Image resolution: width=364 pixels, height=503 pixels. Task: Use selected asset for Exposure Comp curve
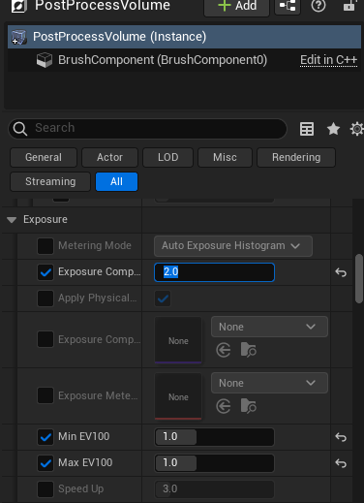(x=224, y=350)
